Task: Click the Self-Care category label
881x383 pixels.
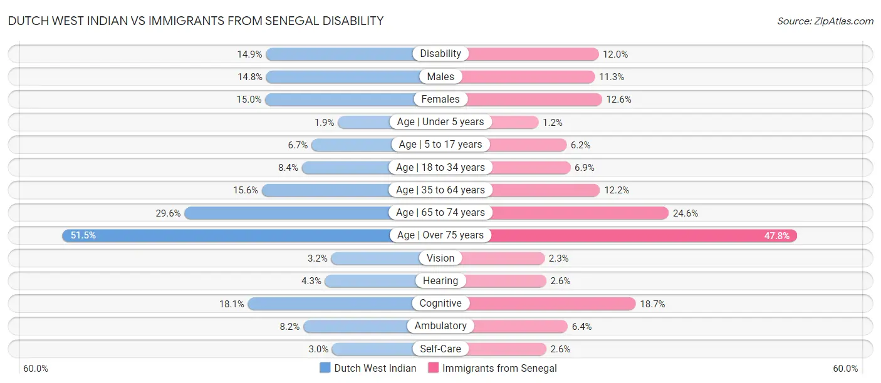Action: [x=440, y=349]
